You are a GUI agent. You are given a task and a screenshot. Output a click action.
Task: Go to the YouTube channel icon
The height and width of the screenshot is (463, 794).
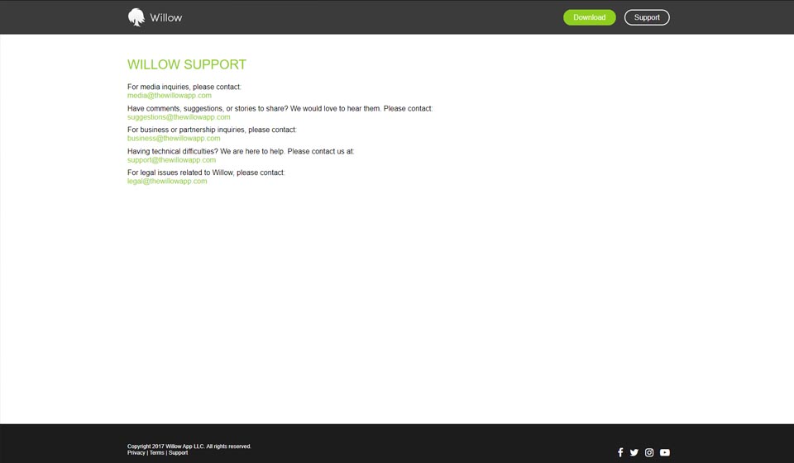click(x=665, y=452)
